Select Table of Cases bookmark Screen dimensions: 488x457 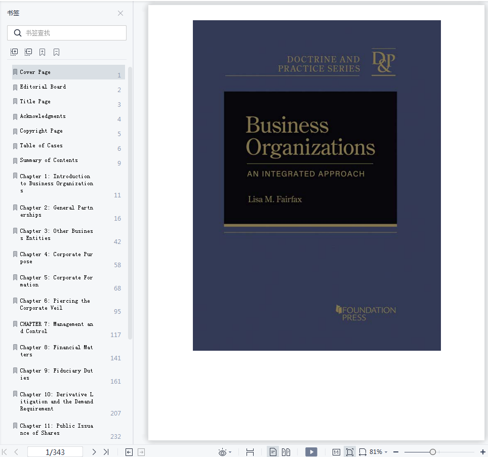click(x=68, y=145)
